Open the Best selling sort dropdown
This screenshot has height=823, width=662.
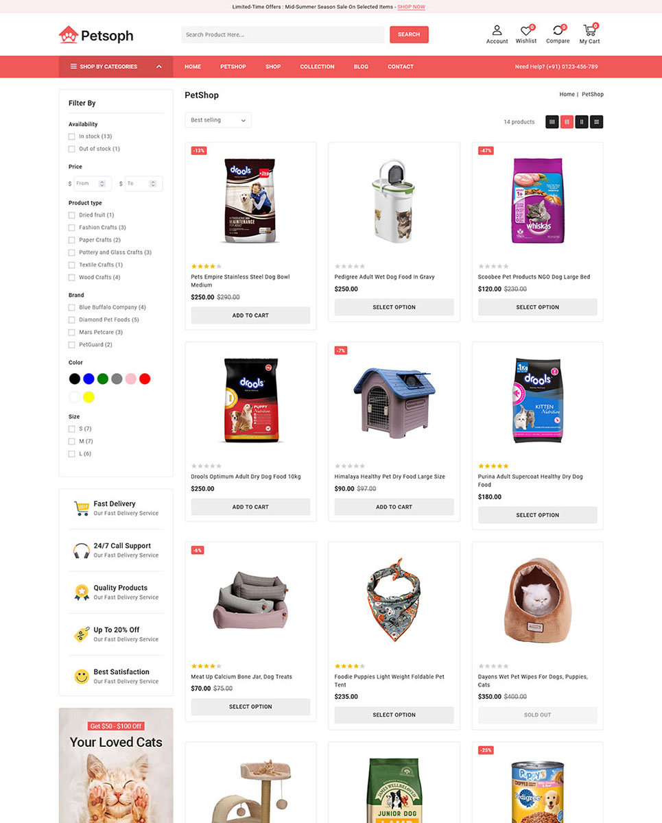[218, 120]
